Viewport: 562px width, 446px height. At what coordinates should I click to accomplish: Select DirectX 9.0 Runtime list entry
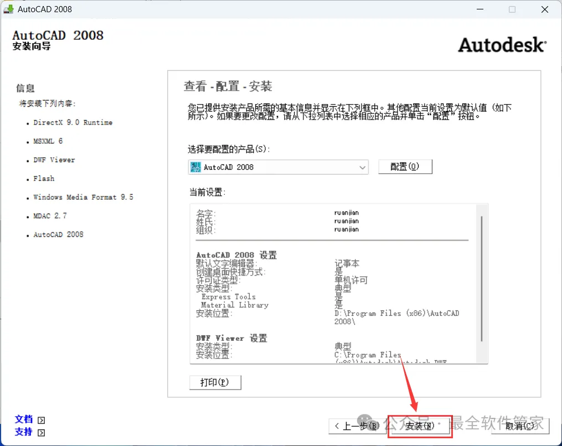(73, 122)
